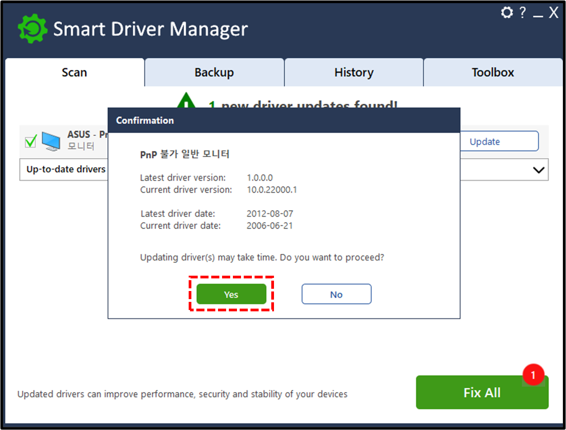Open the Backup tab
The width and height of the screenshot is (566, 430).
[214, 73]
